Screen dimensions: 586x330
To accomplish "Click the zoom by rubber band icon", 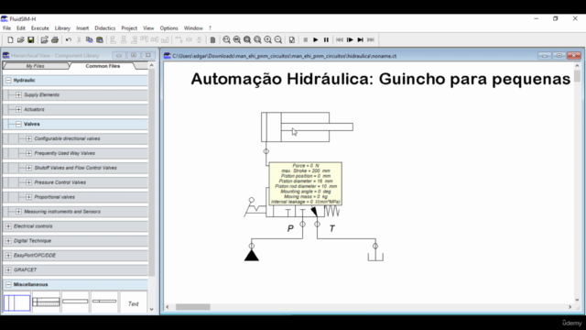I will pos(257,39).
